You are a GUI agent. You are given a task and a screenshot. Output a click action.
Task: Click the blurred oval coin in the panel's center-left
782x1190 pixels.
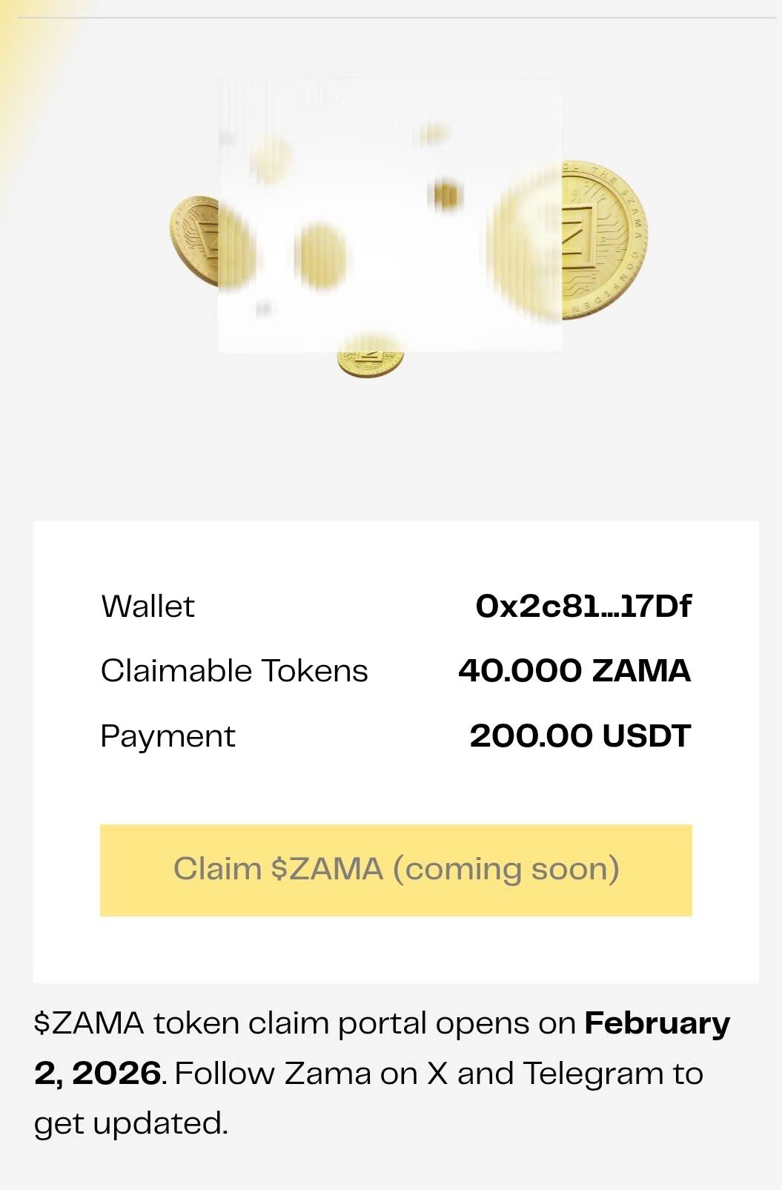point(320,256)
